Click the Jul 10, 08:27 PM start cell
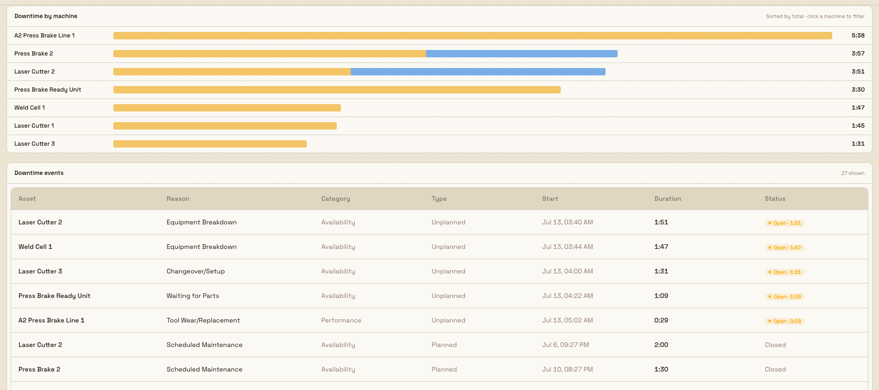 pyautogui.click(x=568, y=370)
